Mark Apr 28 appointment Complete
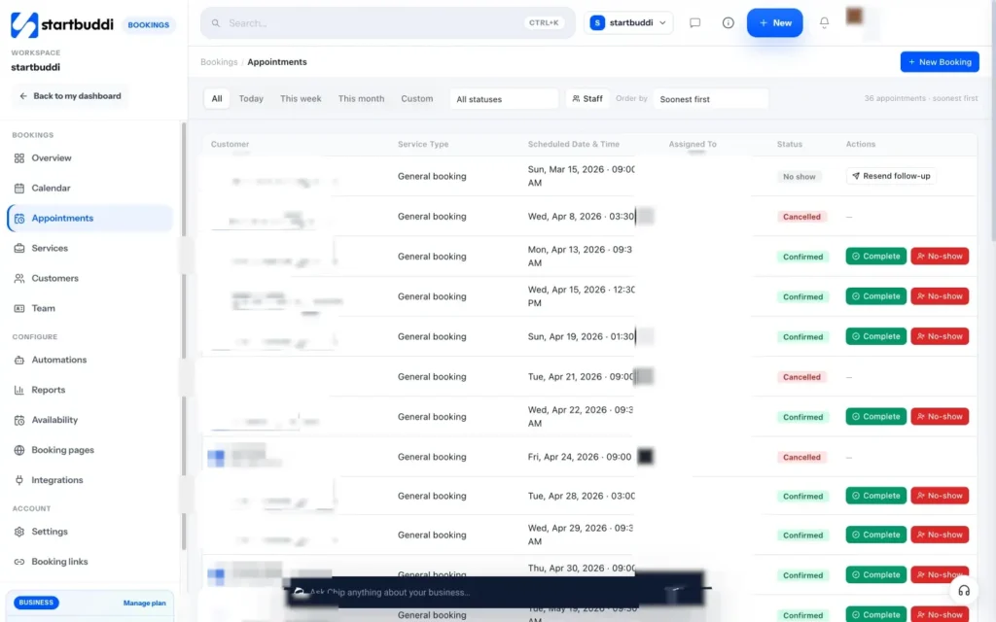The width and height of the screenshot is (996, 622). [x=875, y=496]
